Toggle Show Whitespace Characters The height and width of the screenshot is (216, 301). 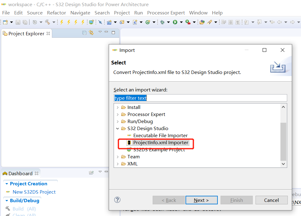click(238, 22)
